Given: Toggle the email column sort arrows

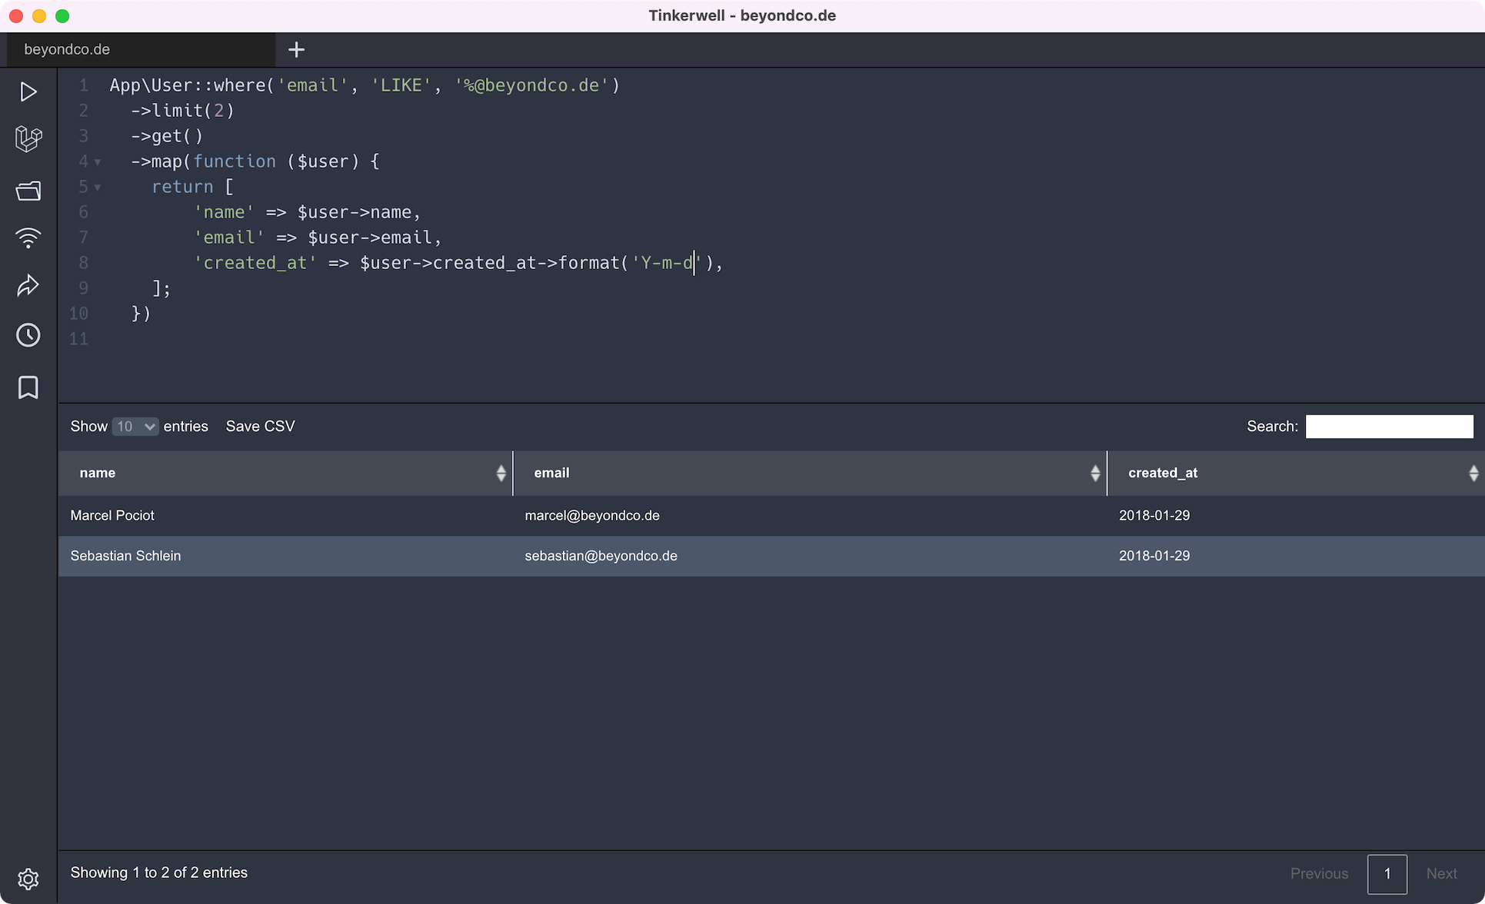Looking at the screenshot, I should [1095, 474].
